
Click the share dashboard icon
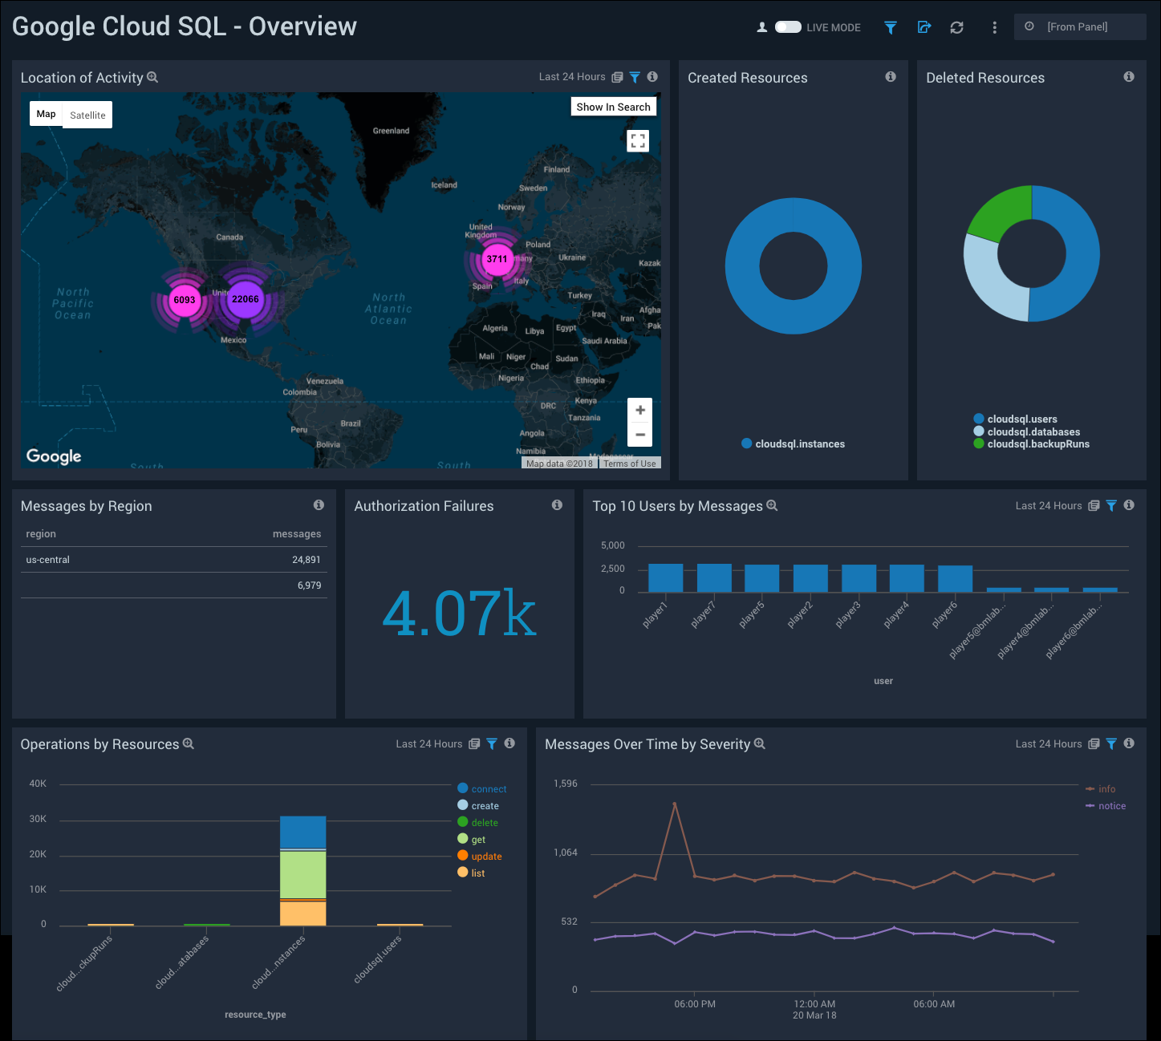[924, 27]
